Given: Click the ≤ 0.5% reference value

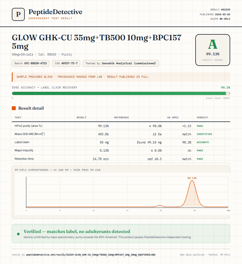Looking at the screenshot, I should pos(156,150).
